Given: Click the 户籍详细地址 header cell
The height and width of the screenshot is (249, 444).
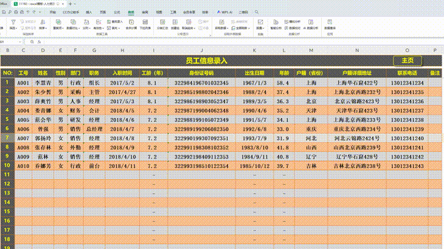Looking at the screenshot, I should [x=357, y=73].
